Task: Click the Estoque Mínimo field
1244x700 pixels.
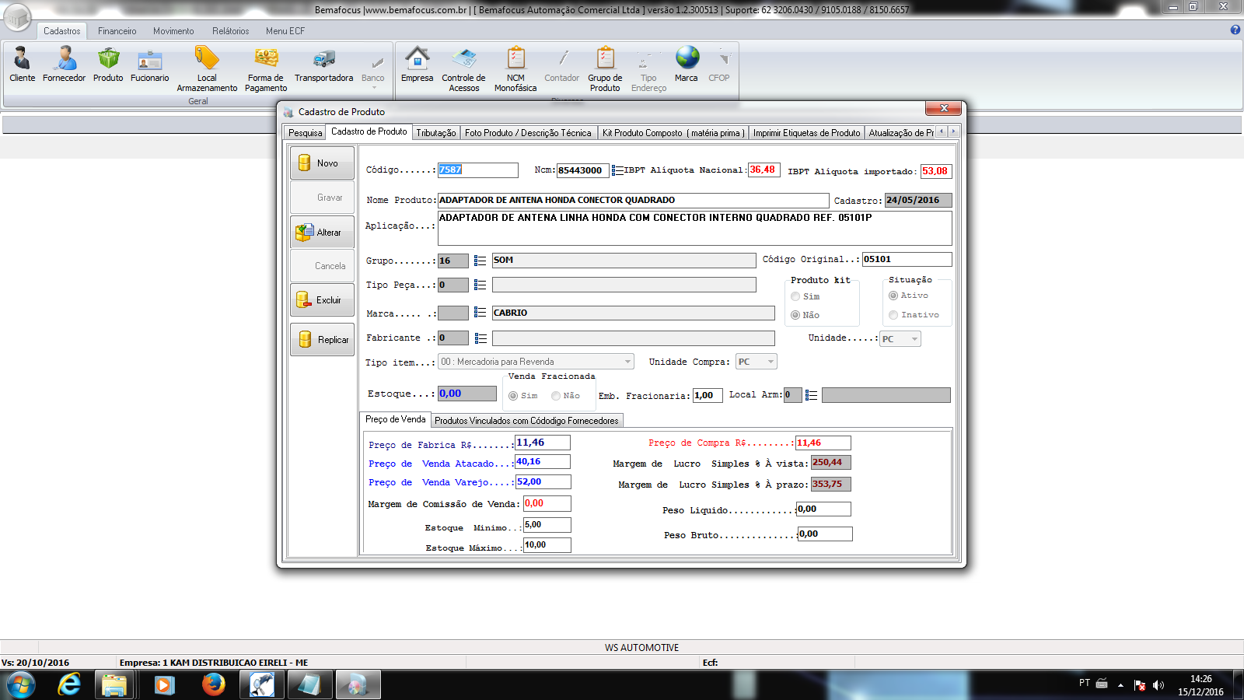Action: click(547, 525)
